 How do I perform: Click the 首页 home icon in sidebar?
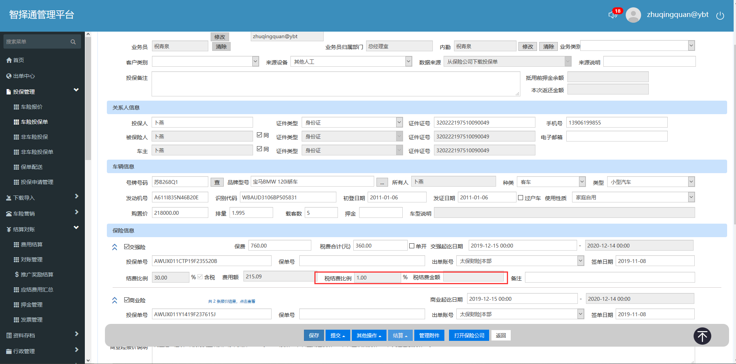[9, 60]
